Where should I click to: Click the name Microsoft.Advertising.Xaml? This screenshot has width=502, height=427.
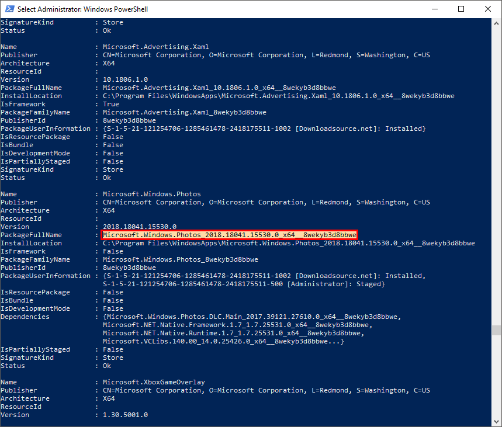(x=155, y=47)
